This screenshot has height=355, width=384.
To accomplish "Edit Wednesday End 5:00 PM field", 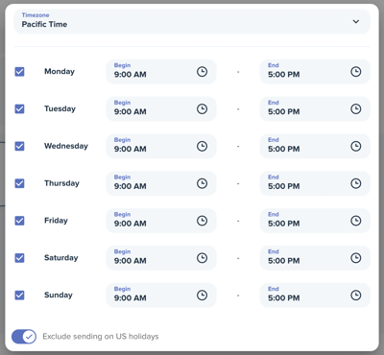I will tap(315, 146).
